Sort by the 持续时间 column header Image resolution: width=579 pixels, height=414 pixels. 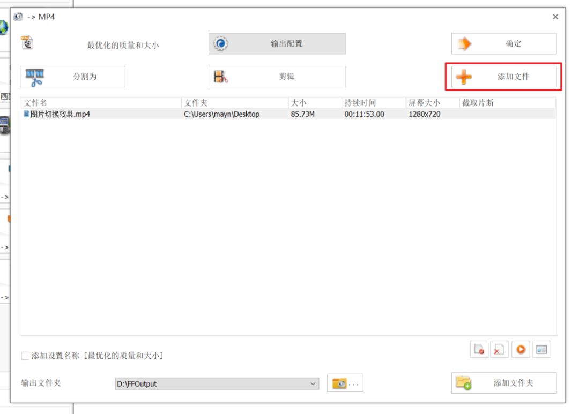click(x=373, y=103)
